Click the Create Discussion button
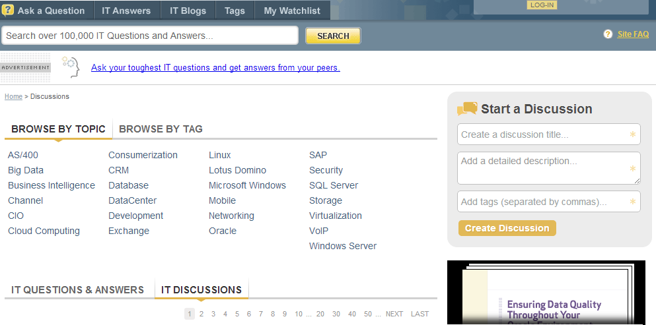Image resolution: width=656 pixels, height=325 pixels. coord(507,228)
